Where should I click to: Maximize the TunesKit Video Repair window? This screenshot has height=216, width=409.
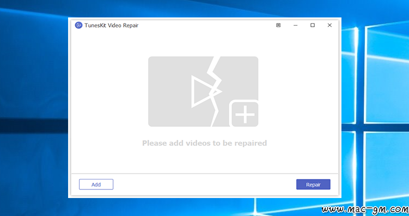pyautogui.click(x=313, y=25)
